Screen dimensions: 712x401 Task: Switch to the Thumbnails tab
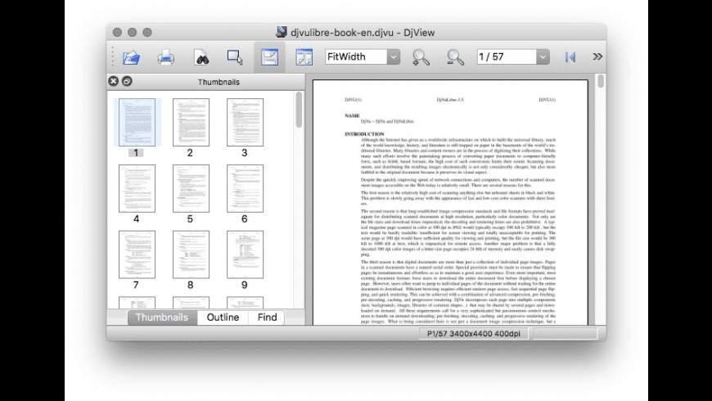[162, 318]
